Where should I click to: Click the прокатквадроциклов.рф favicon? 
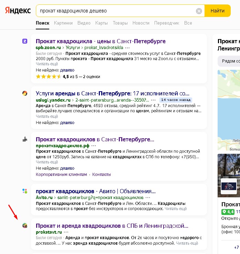point(25,139)
